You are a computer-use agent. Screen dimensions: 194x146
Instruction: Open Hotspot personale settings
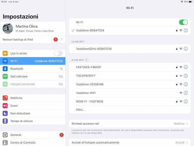point(33,84)
